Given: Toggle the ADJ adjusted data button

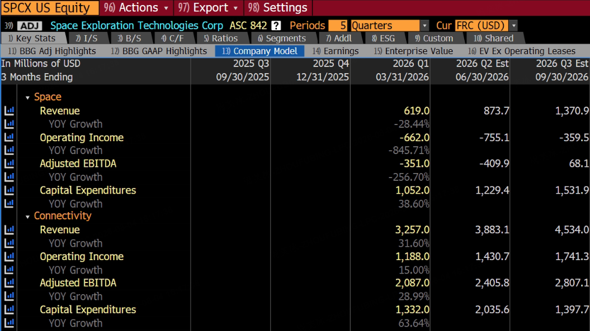Looking at the screenshot, I should tap(29, 26).
